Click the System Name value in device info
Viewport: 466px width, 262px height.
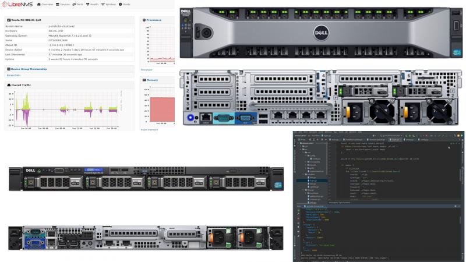(62, 26)
